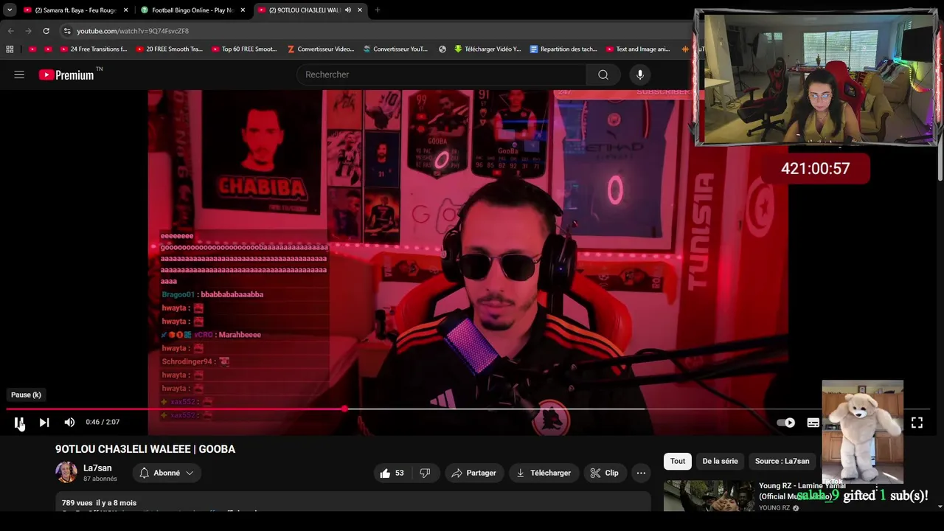Click the 0:46 / 2:07 time display
This screenshot has width=944, height=531.
[x=103, y=423]
